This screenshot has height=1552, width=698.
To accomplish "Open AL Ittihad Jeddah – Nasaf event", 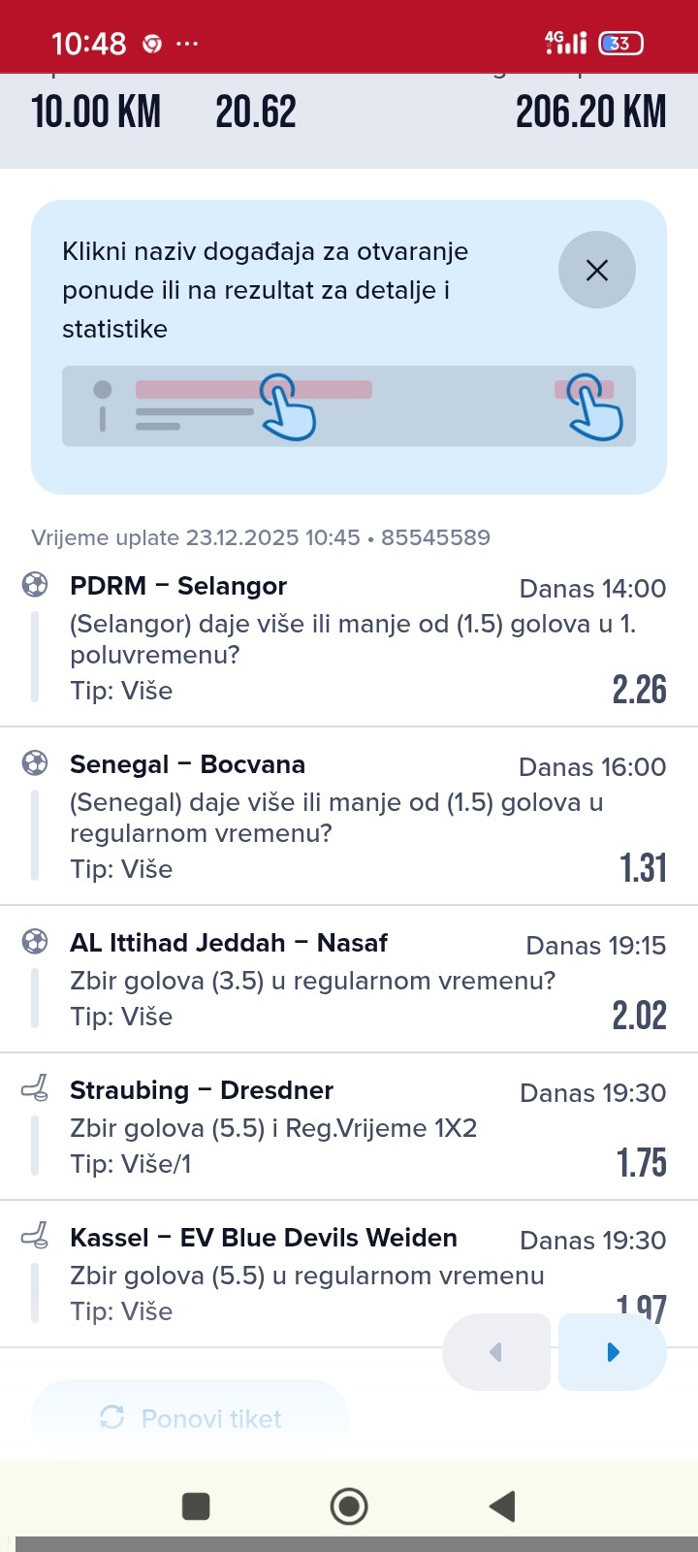I will pos(229,943).
